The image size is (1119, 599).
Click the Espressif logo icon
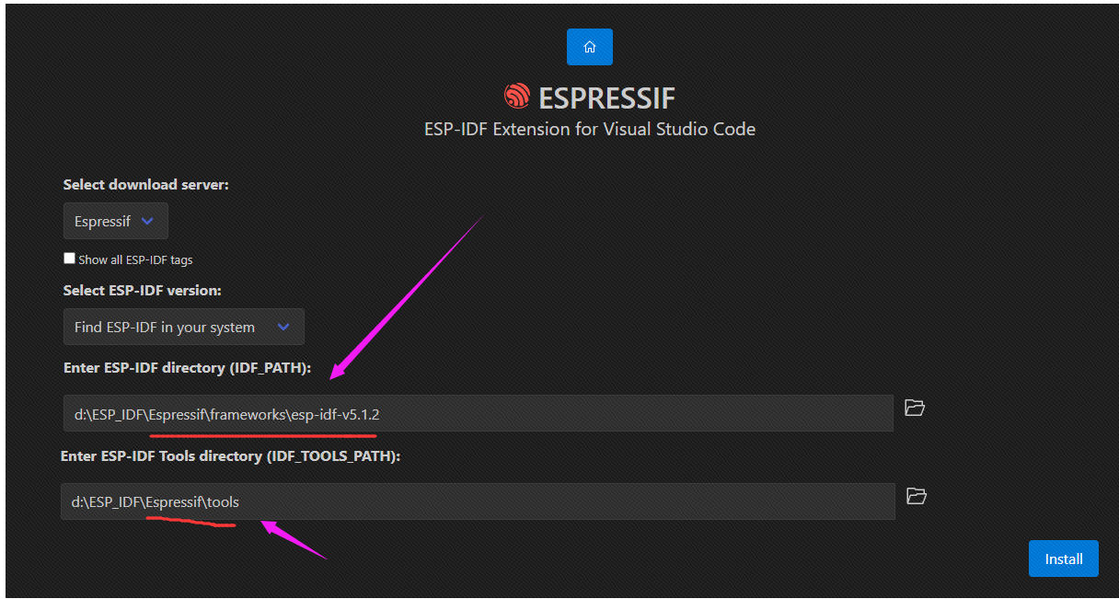[x=517, y=97]
